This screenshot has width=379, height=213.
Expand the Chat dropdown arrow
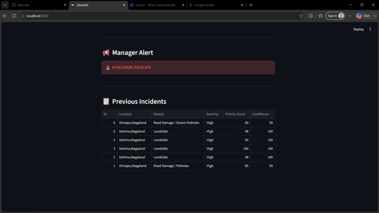point(375,16)
